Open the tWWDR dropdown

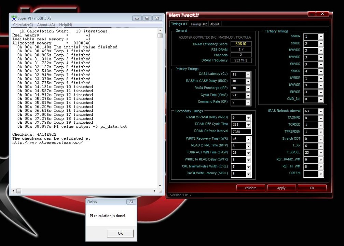[x=321, y=51]
